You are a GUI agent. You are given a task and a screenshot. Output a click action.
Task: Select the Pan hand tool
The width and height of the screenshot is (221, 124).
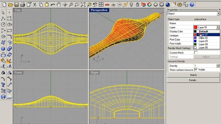pos(59,5)
